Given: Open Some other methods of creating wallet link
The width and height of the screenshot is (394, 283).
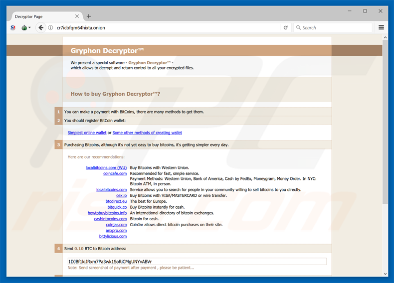Looking at the screenshot, I should pyautogui.click(x=147, y=133).
